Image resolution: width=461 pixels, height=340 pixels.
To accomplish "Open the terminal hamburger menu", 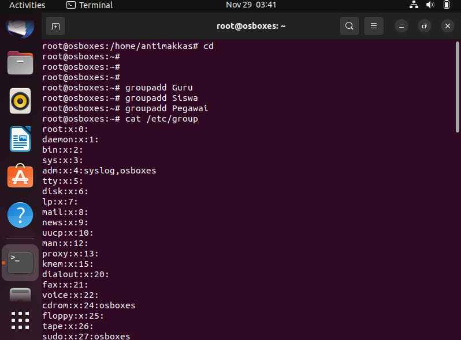I will tap(374, 26).
